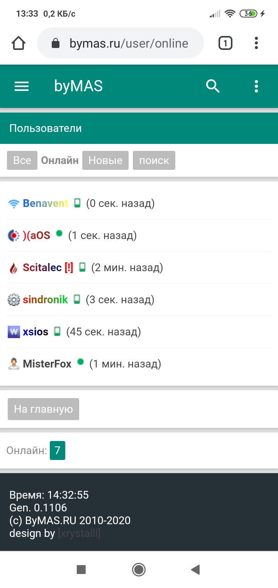Open the browser's three-dot overflow menu
This screenshot has width=278, height=588.
256,43
